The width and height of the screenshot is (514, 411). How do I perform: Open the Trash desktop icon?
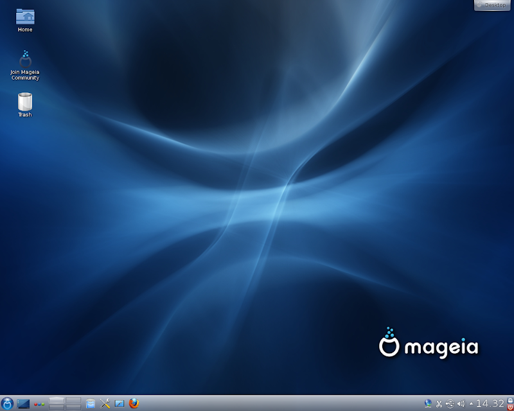pyautogui.click(x=25, y=105)
